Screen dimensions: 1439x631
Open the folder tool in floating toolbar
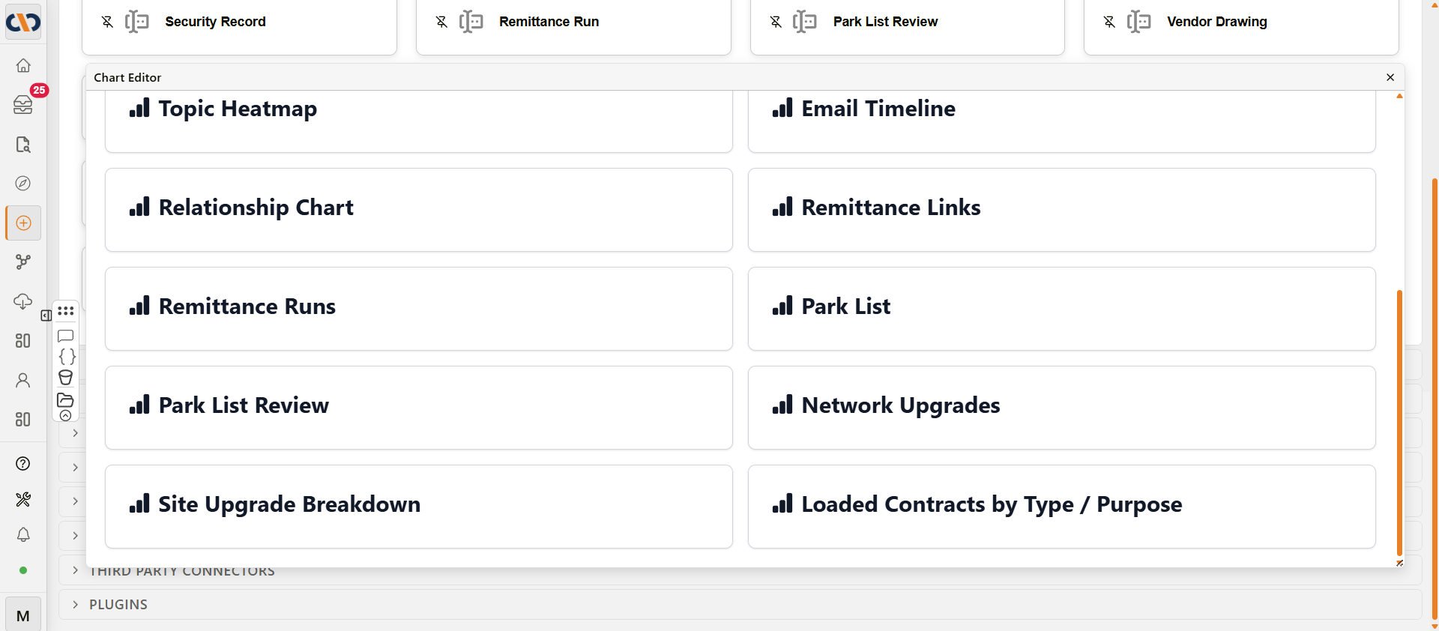coord(66,399)
